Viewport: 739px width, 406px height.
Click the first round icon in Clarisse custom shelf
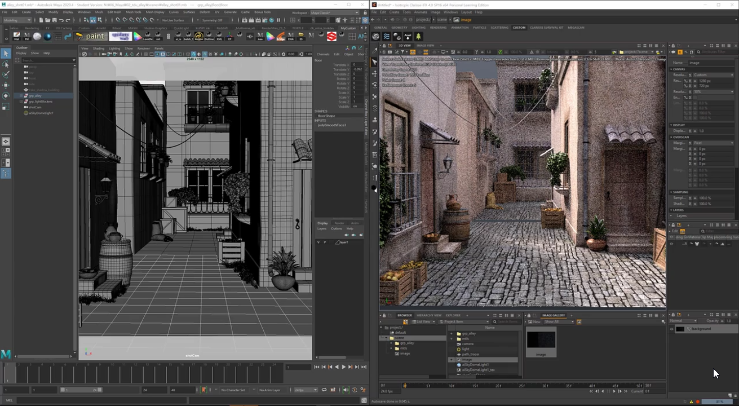pyautogui.click(x=376, y=36)
